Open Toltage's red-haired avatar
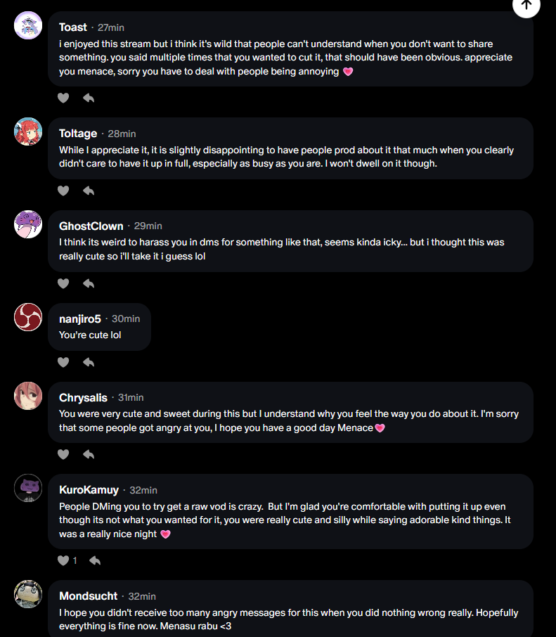 (28, 131)
